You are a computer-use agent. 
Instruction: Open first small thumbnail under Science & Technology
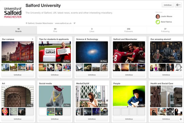pyautogui.click(x=79, y=67)
